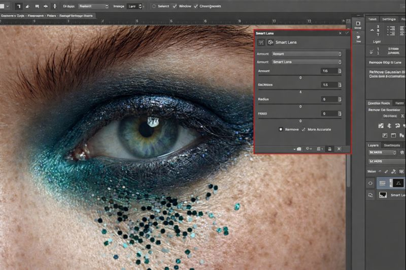
Task: Click the trash icon in Smart Lens footer
Action: pos(329,149)
